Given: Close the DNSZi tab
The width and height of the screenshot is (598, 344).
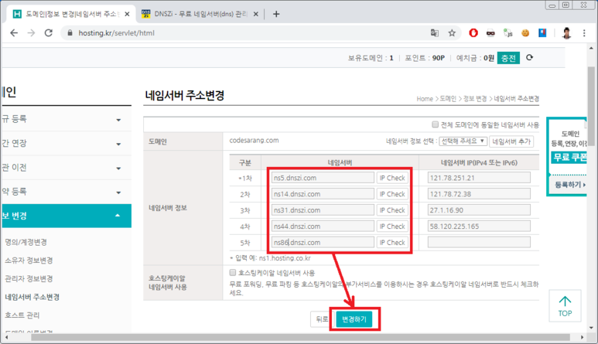Looking at the screenshot, I should tap(255, 14).
